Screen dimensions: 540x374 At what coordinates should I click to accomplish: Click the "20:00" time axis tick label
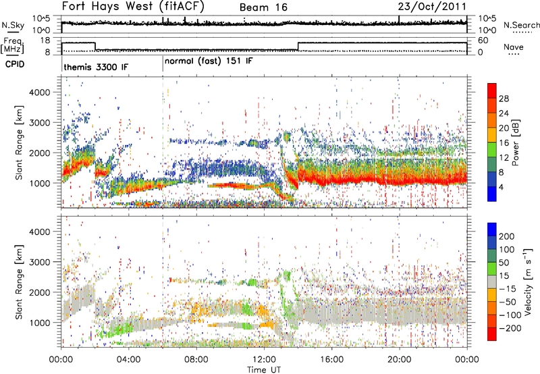(x=399, y=360)
